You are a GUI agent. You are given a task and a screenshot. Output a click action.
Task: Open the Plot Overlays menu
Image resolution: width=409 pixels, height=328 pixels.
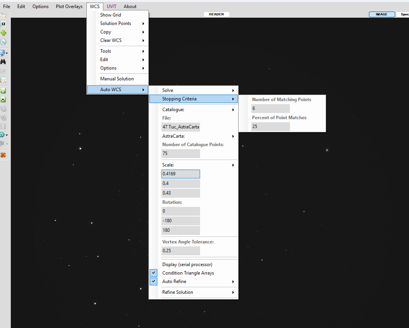click(x=69, y=7)
